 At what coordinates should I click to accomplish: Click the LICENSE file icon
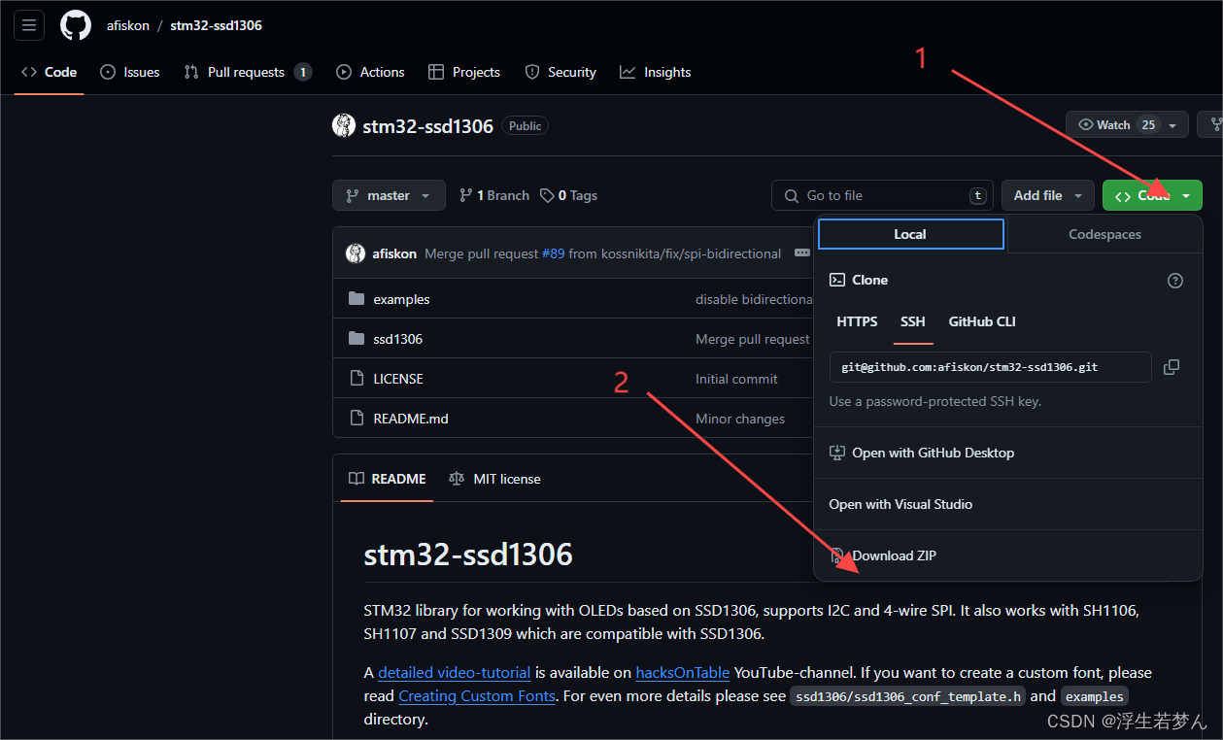[x=356, y=379]
